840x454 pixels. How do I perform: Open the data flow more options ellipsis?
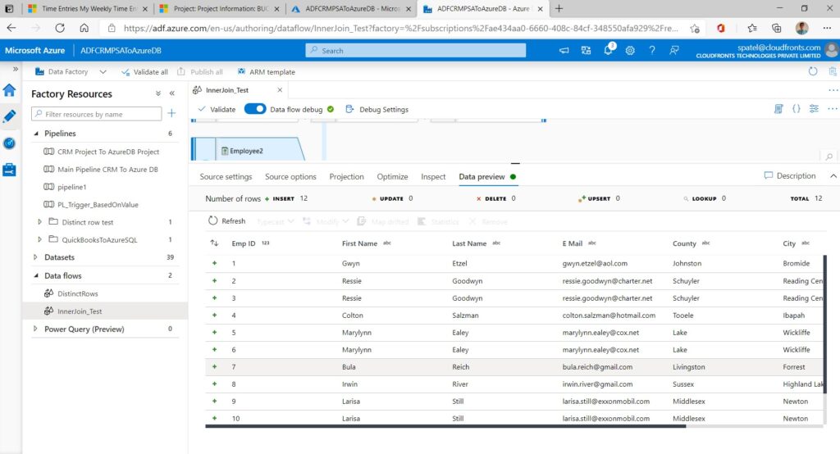832,109
